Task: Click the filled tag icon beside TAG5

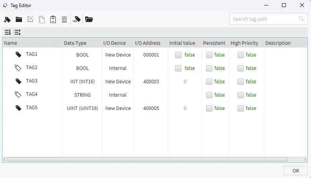Action: pyautogui.click(x=18, y=108)
